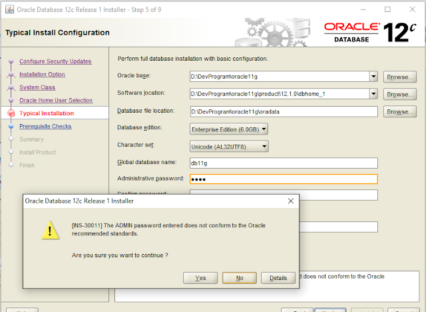Click the Summary step label
Image resolution: width=426 pixels, height=312 pixels.
click(x=31, y=139)
